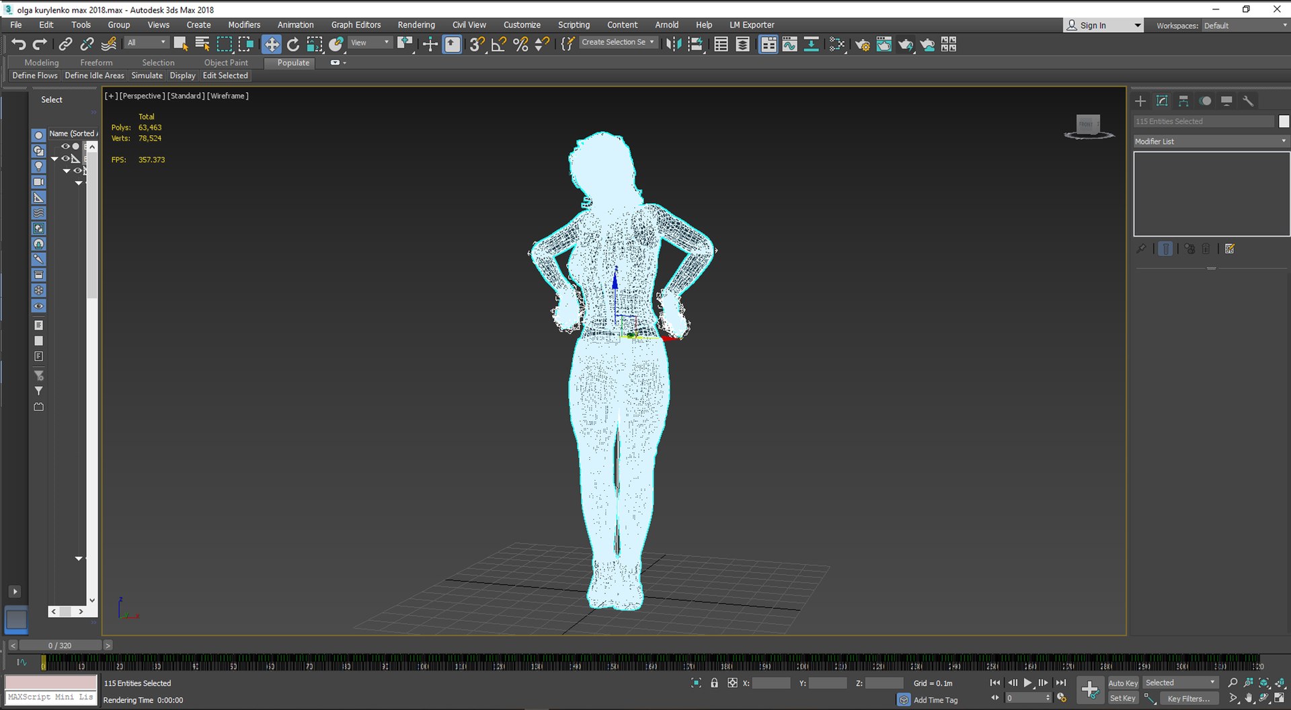Click Use Pivot Point Center icon
This screenshot has width=1291, height=710.
(x=405, y=44)
